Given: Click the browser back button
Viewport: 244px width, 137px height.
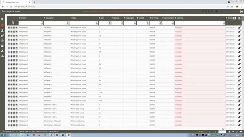Looking at the screenshot, I should [3, 7].
